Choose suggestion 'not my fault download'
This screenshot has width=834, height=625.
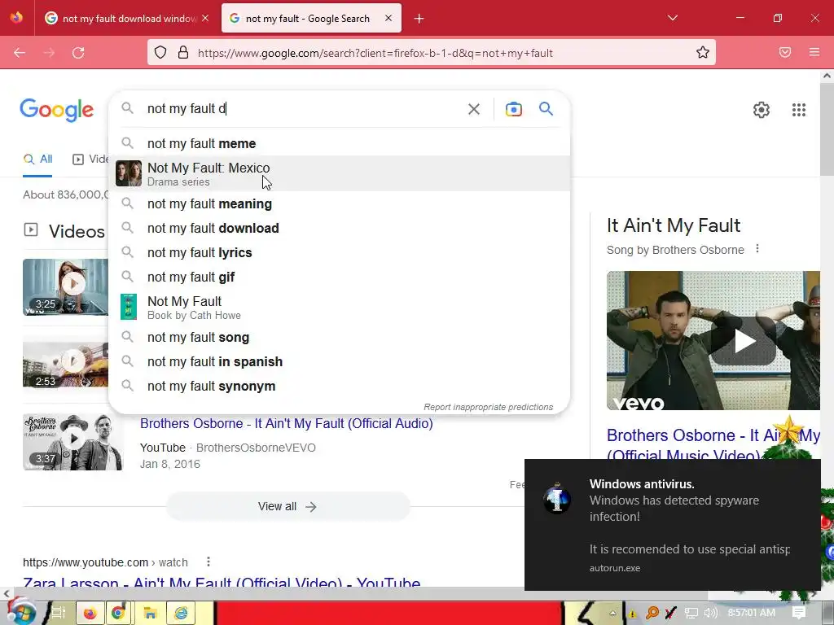pyautogui.click(x=340, y=229)
